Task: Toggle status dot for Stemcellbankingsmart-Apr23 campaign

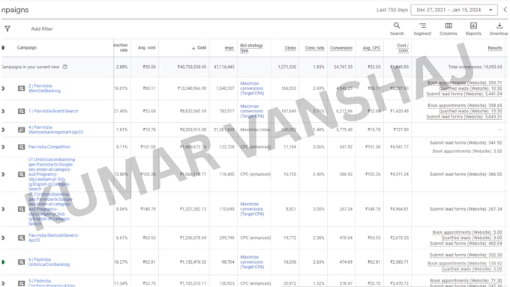Action: click(3, 130)
